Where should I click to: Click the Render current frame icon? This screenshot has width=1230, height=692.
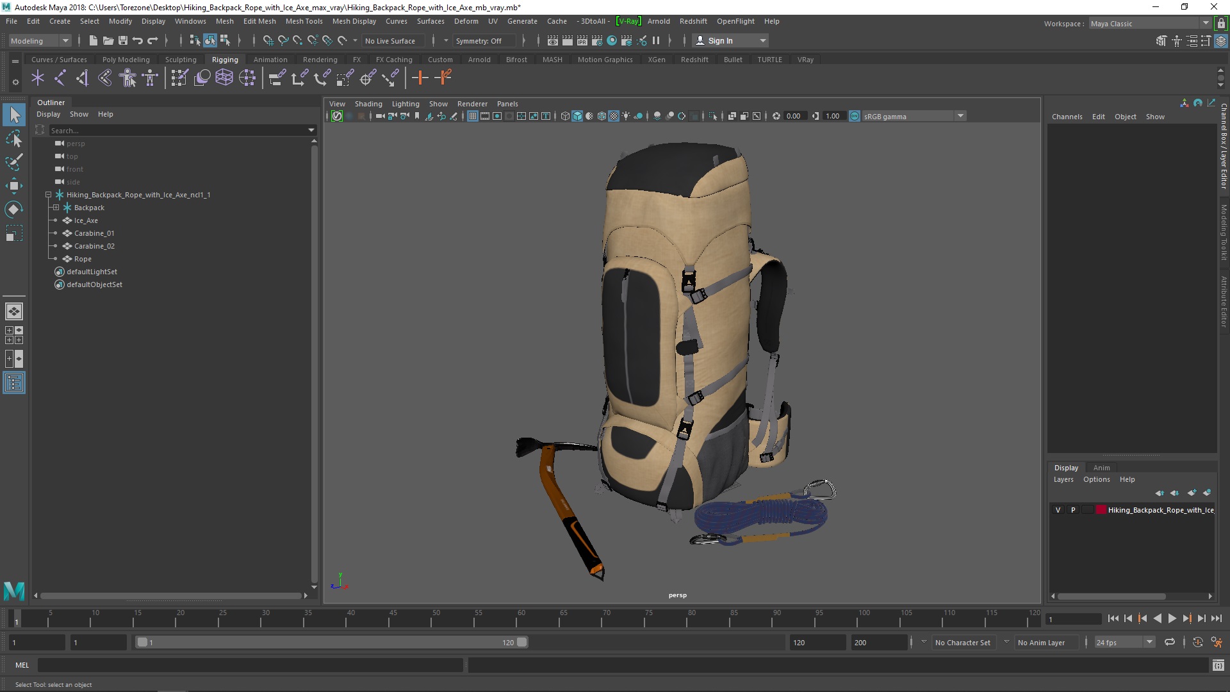coord(567,40)
